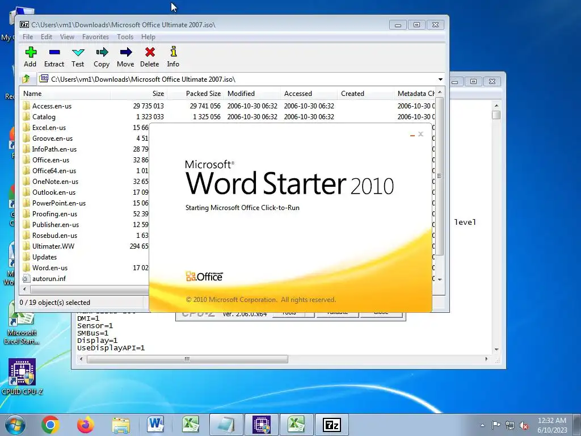Click the scroll-left arrow in the background text window
The width and height of the screenshot is (581, 436).
(x=81, y=359)
